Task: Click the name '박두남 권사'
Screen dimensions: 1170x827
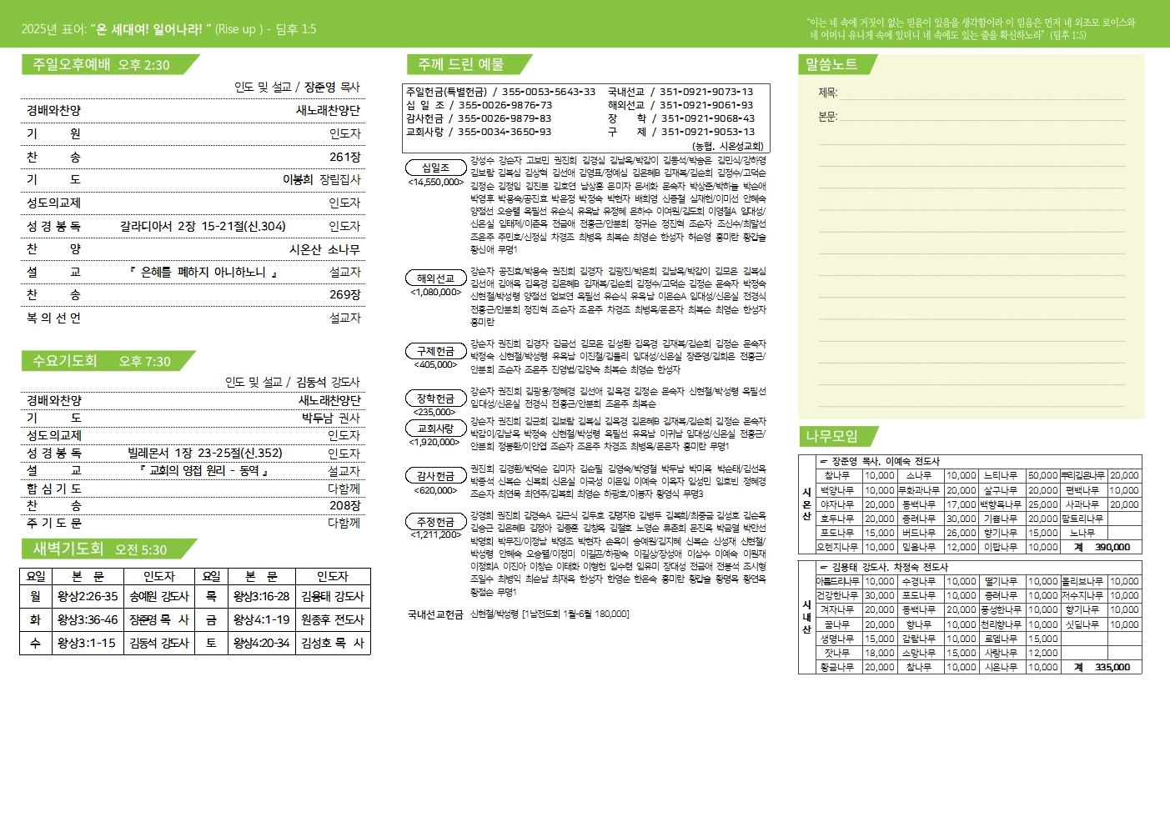Action: (331, 418)
